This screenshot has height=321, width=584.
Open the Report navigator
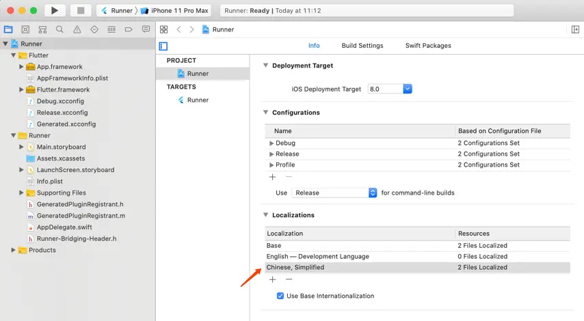coord(146,29)
